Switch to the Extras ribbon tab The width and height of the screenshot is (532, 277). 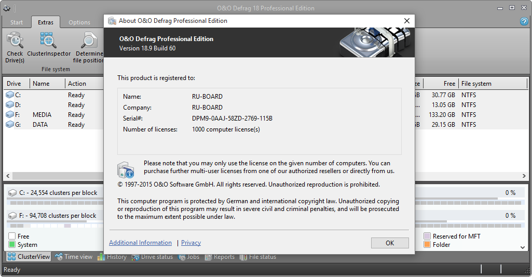coord(46,22)
